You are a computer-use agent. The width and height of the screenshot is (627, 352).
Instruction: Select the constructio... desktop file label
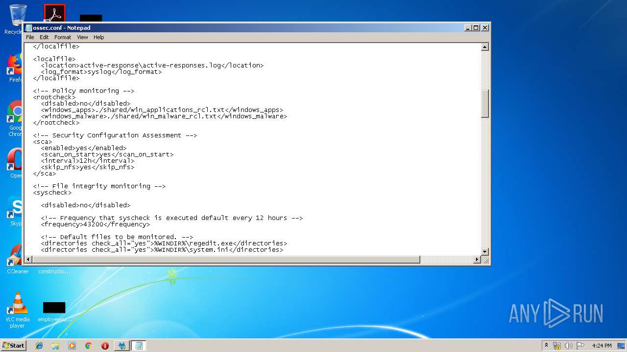point(54,271)
